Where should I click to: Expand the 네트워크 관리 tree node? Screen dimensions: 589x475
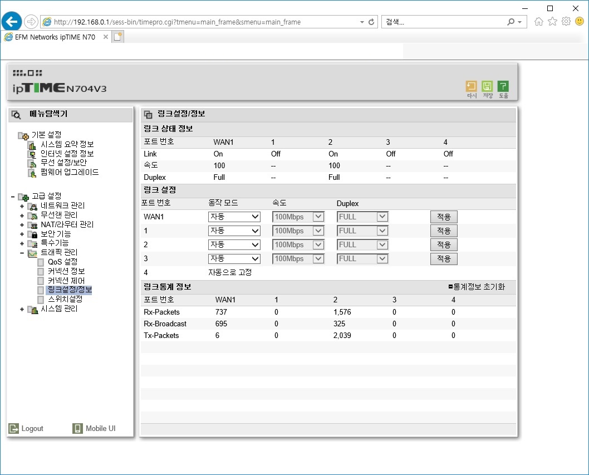tap(22, 206)
